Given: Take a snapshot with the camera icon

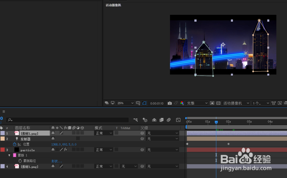Looking at the screenshot, I should click(170, 103).
